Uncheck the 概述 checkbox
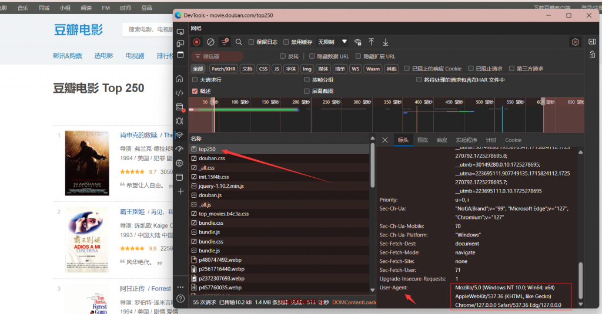This screenshot has width=602, height=314. pyautogui.click(x=195, y=91)
